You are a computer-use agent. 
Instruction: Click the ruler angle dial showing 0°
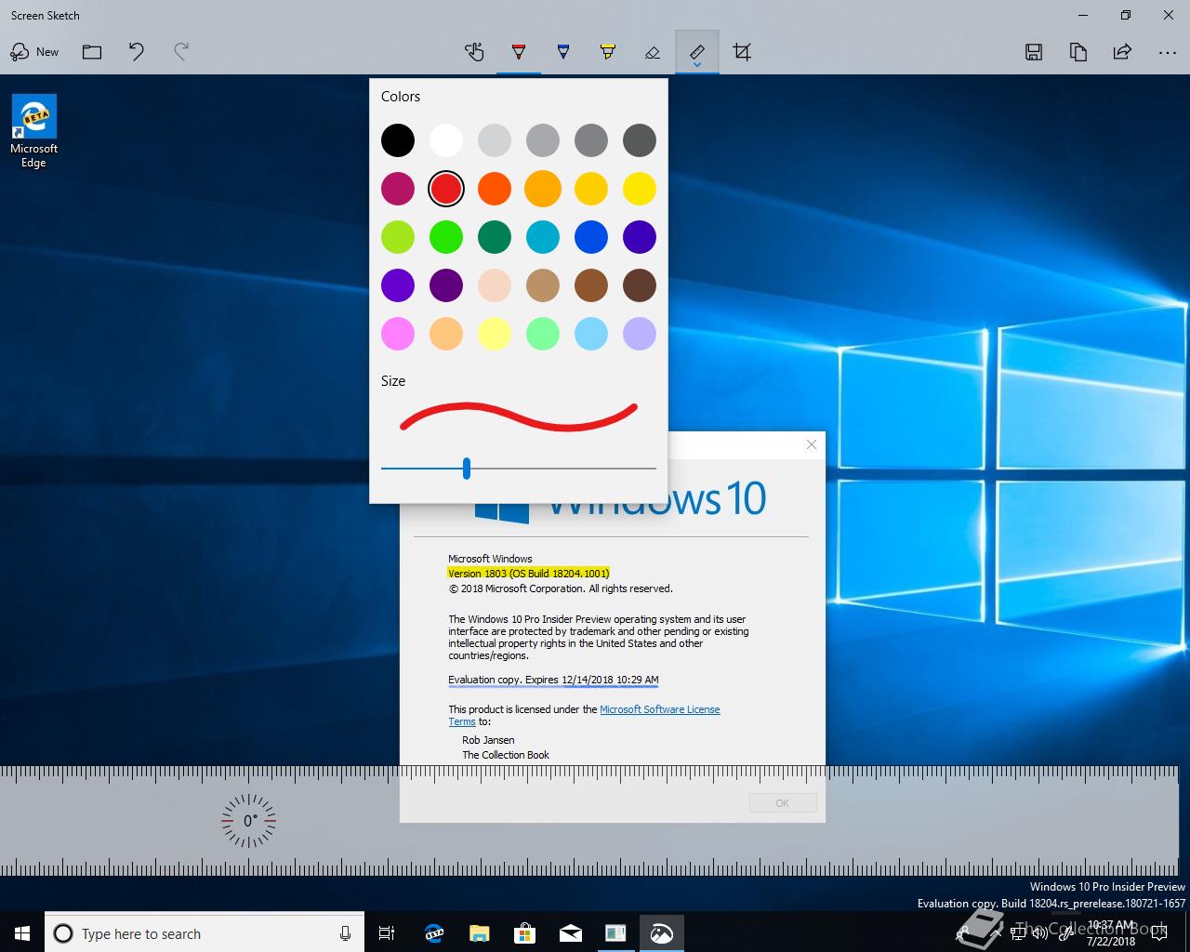(249, 821)
